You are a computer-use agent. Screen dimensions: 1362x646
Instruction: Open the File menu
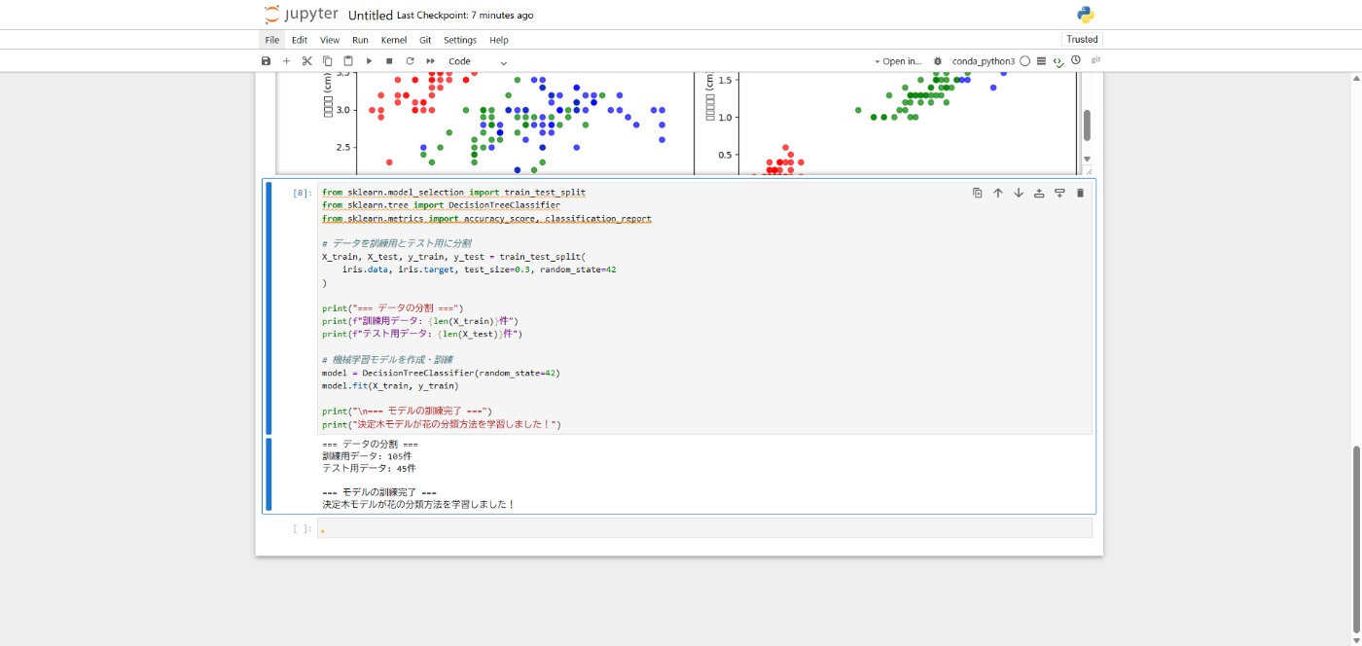point(272,40)
